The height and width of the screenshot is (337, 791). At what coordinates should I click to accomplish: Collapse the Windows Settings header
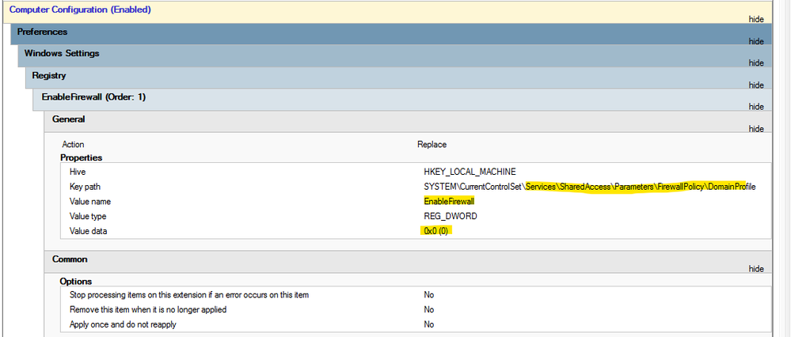pos(395,56)
